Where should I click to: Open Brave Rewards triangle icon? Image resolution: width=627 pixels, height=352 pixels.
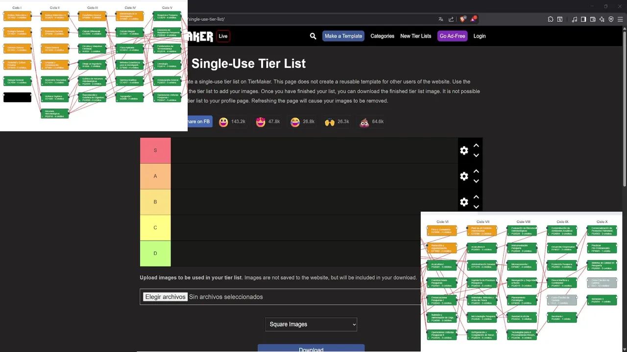pos(474,19)
